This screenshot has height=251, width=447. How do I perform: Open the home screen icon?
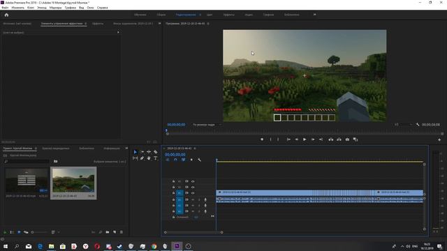[6, 15]
